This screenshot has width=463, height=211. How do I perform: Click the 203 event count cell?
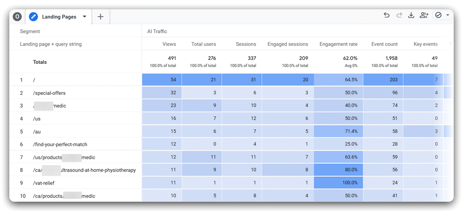click(x=383, y=80)
